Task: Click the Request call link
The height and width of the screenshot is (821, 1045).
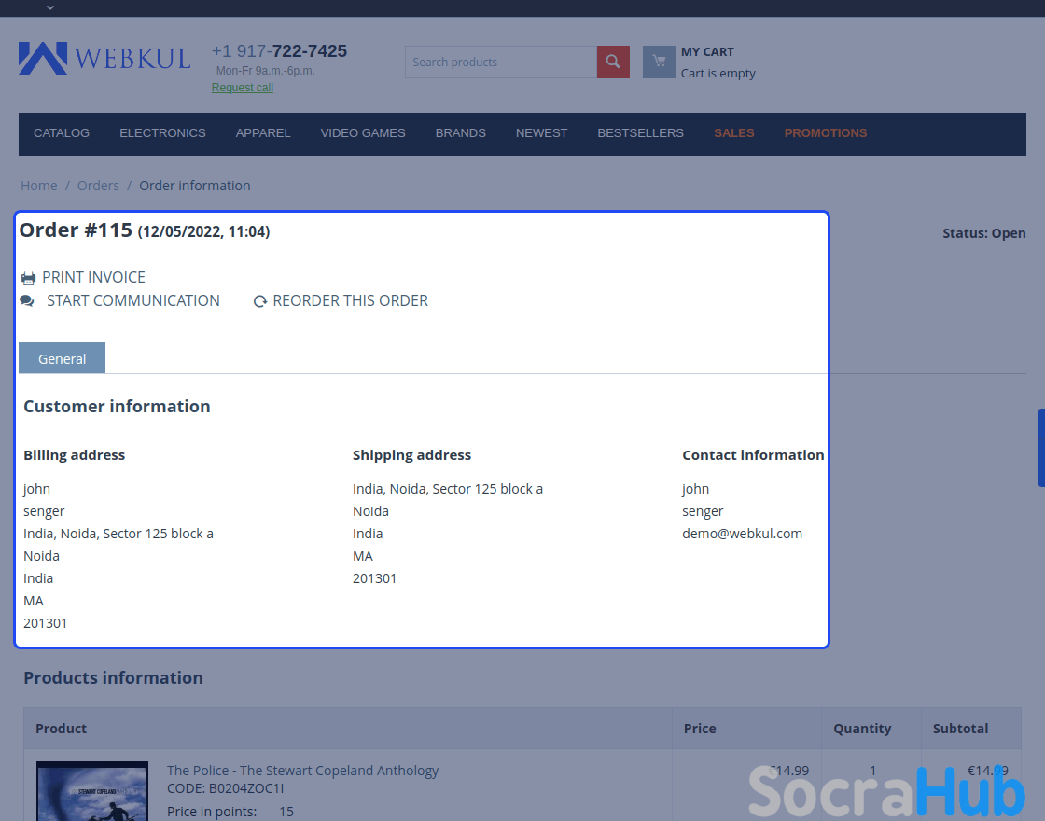Action: pyautogui.click(x=243, y=88)
